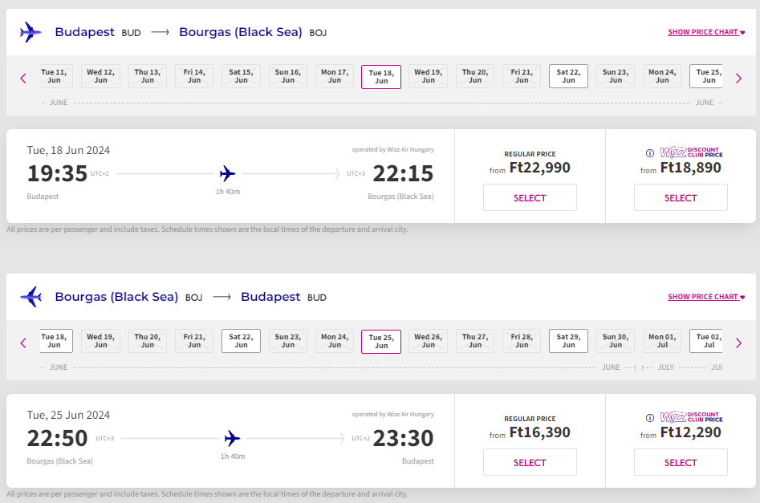Click the return Bourgas flight airplane logo

pyautogui.click(x=30, y=297)
